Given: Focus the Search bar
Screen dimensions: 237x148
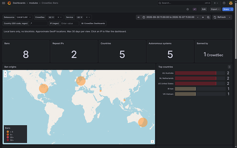Looking at the screenshot, I should (x=184, y=3).
